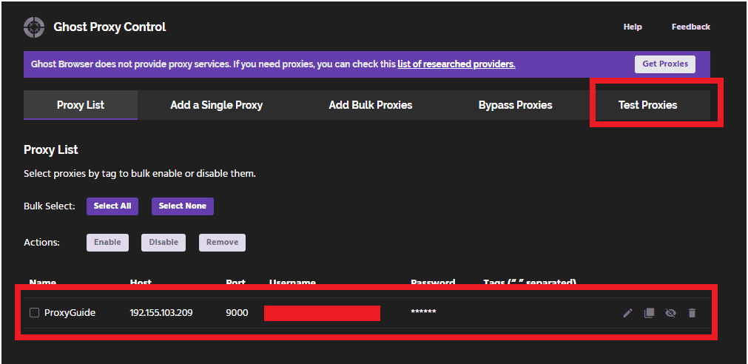
Task: Check the ProxyGuide row checkbox
Action: [34, 312]
